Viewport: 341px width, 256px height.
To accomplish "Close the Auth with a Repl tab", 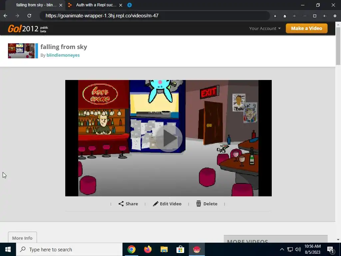I will [121, 5].
